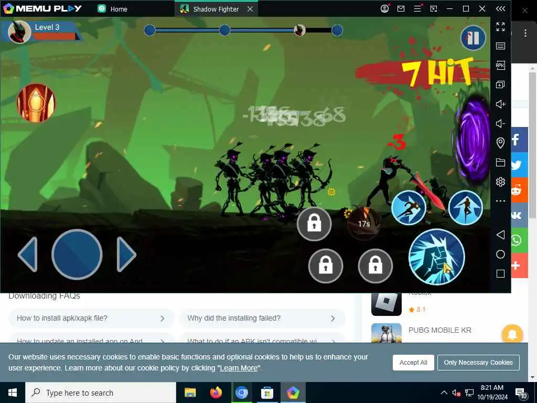Screen dimensions: 537x403
Task: Click the browser page vertical scrollbar
Action: 532,144
